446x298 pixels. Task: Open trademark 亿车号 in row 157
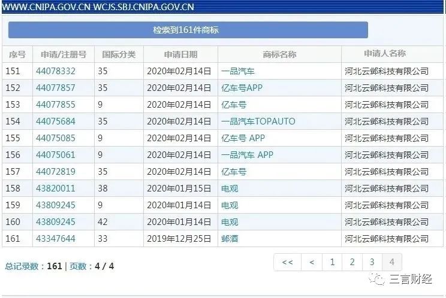[x=234, y=171]
